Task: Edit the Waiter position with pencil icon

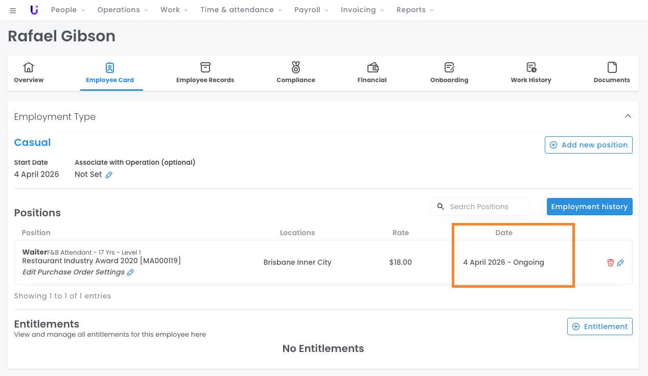Action: tap(620, 262)
